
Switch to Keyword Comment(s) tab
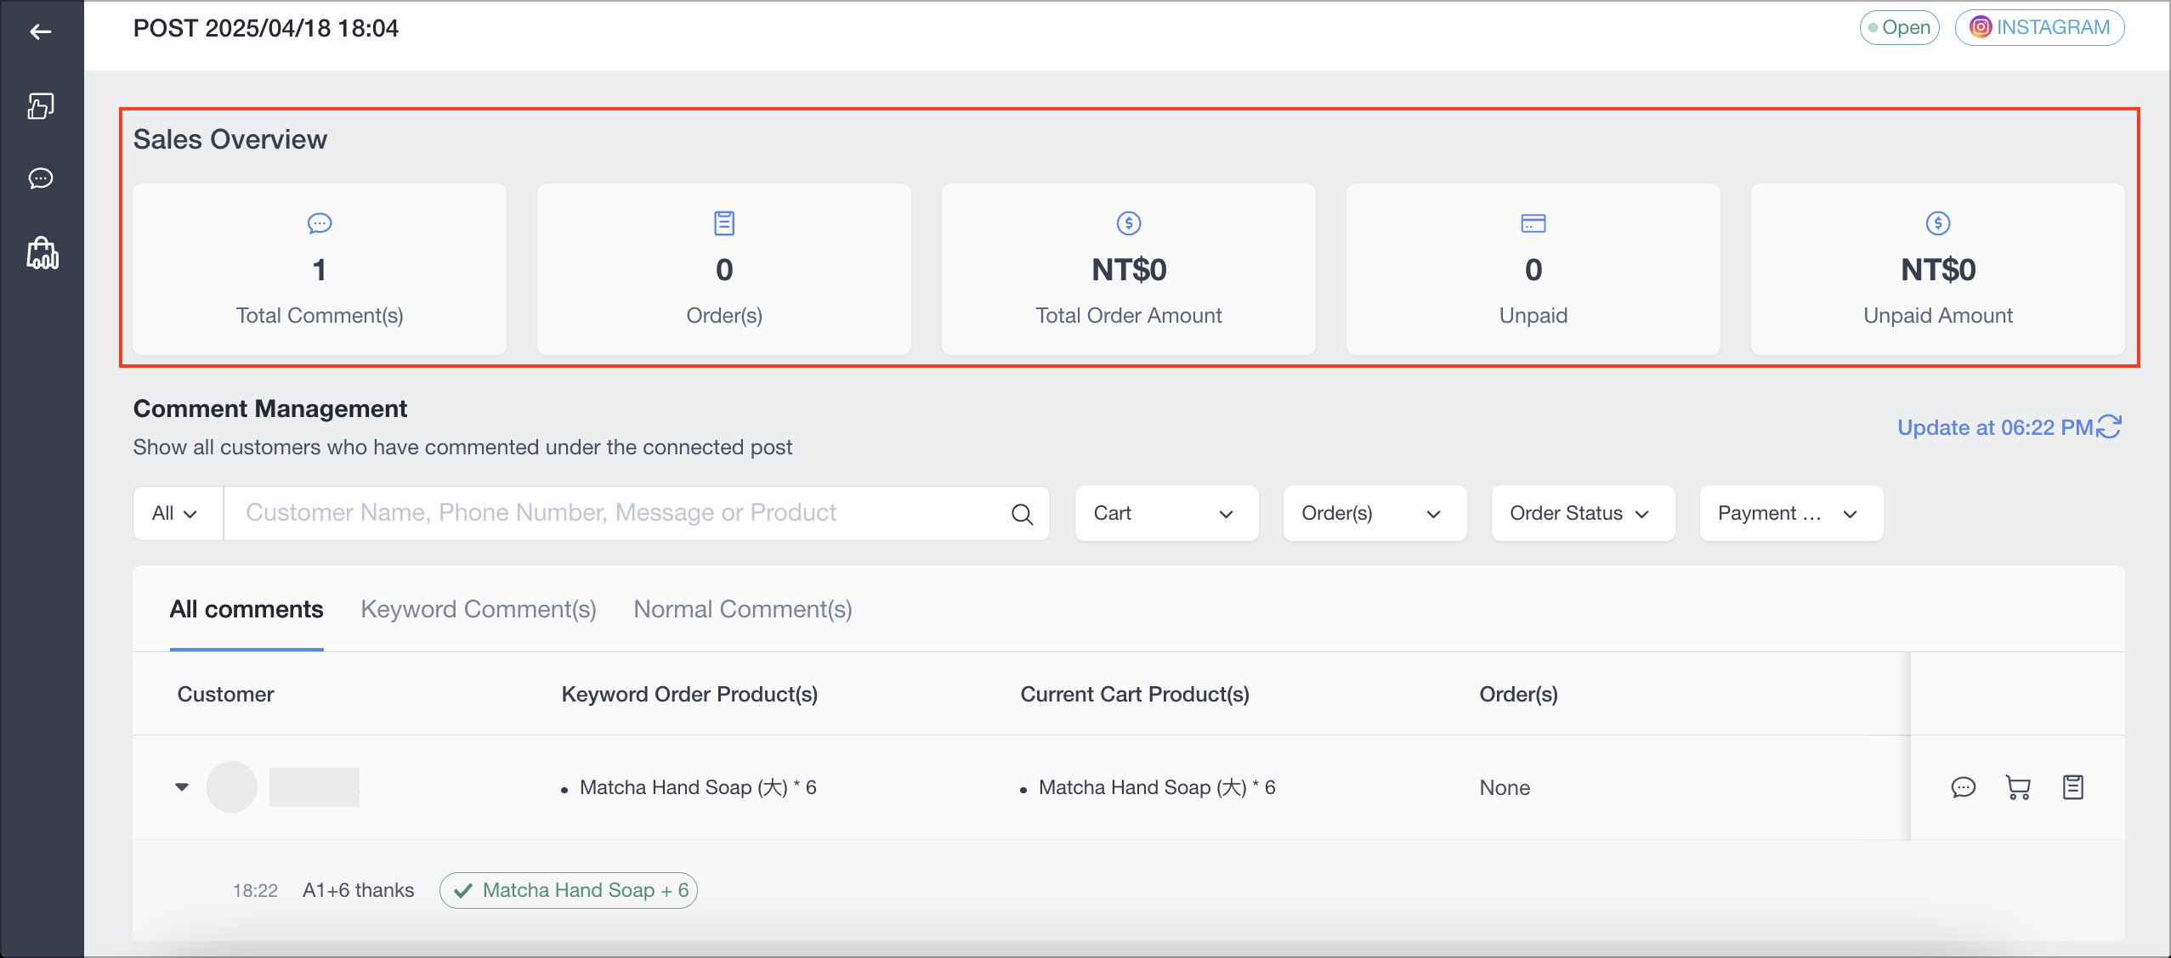coord(479,609)
